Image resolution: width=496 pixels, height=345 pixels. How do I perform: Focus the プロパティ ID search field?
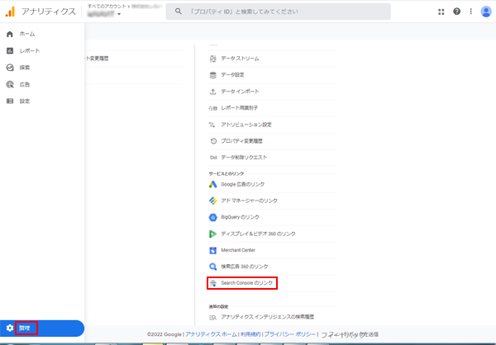279,12
